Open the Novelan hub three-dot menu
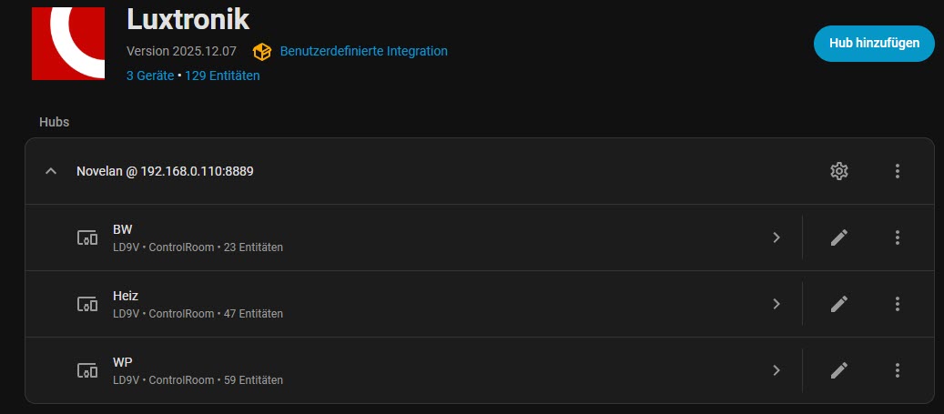 point(898,171)
